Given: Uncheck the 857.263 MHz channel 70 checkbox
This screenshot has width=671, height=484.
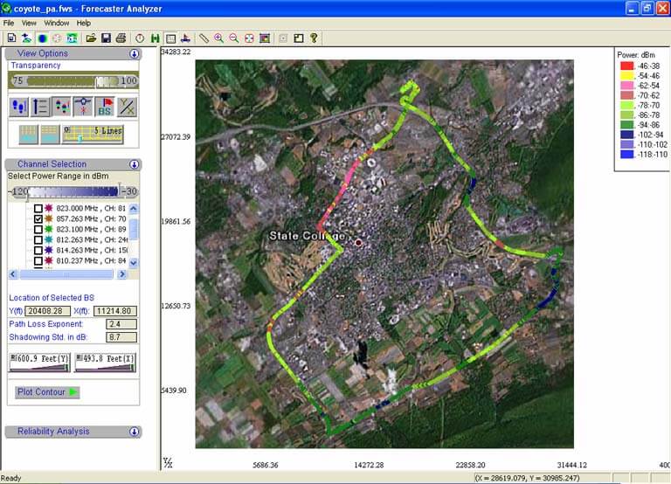Looking at the screenshot, I should click(38, 219).
